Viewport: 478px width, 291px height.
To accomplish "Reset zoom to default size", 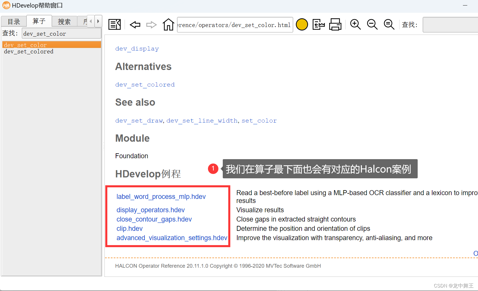I will (389, 24).
